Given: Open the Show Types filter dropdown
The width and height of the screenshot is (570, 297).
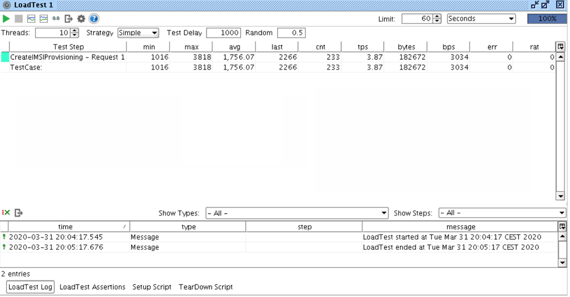Looking at the screenshot, I should [x=297, y=213].
